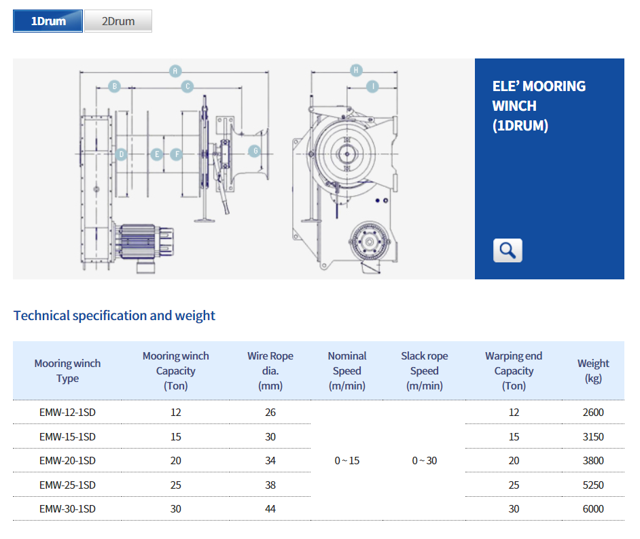Click slack rope speed 0 ~ 30
This screenshot has height=539, width=640.
[x=425, y=461]
